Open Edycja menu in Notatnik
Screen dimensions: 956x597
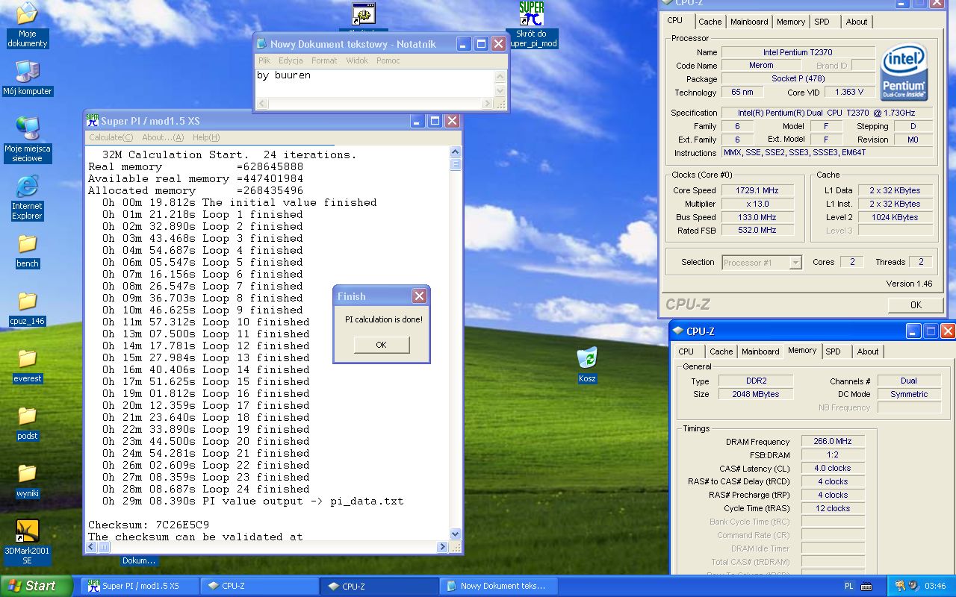pos(291,60)
